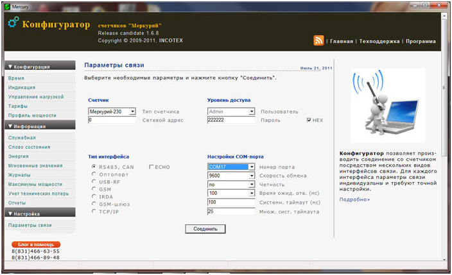Click the orange RSS feed icon

click(318, 40)
